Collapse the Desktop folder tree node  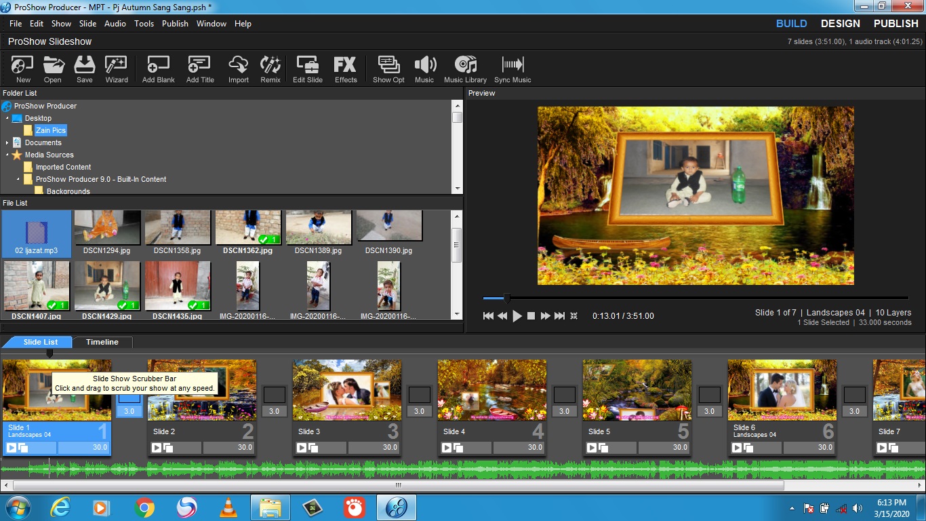[7, 118]
